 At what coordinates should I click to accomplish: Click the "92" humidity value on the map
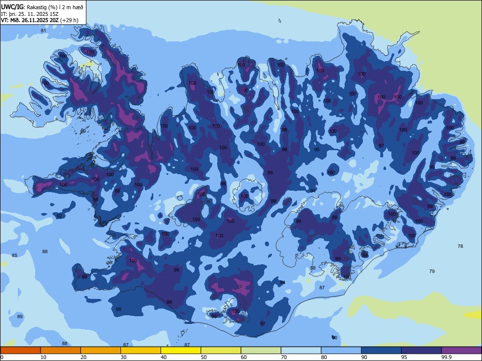(x=59, y=216)
